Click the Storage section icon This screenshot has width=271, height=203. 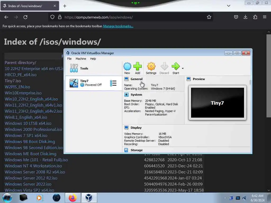pyautogui.click(x=126, y=150)
